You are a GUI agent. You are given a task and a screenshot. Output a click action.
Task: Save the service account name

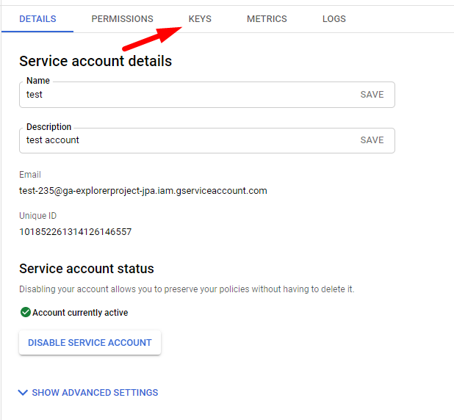(372, 95)
